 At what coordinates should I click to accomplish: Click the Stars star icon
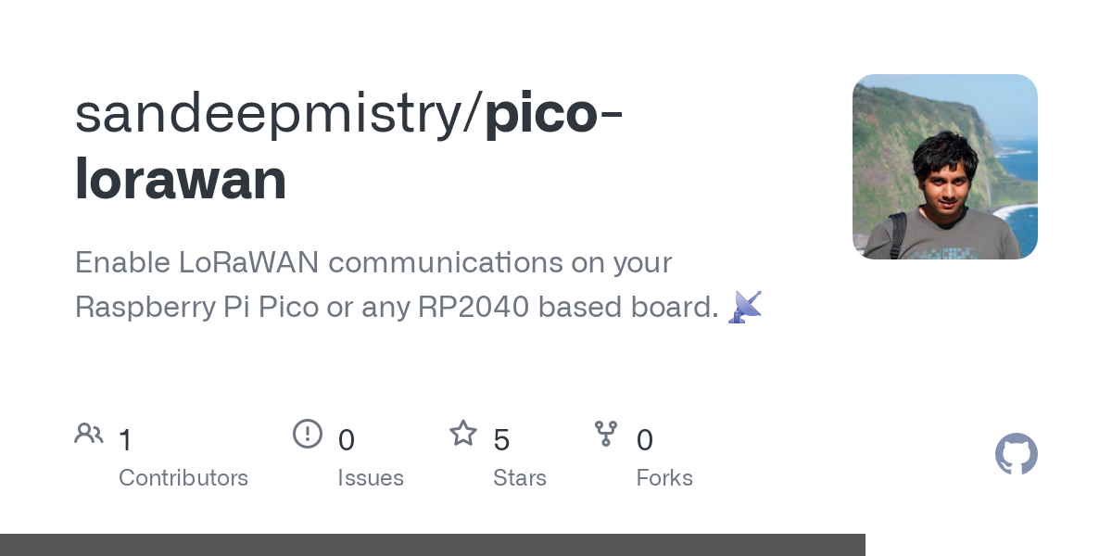coord(463,434)
